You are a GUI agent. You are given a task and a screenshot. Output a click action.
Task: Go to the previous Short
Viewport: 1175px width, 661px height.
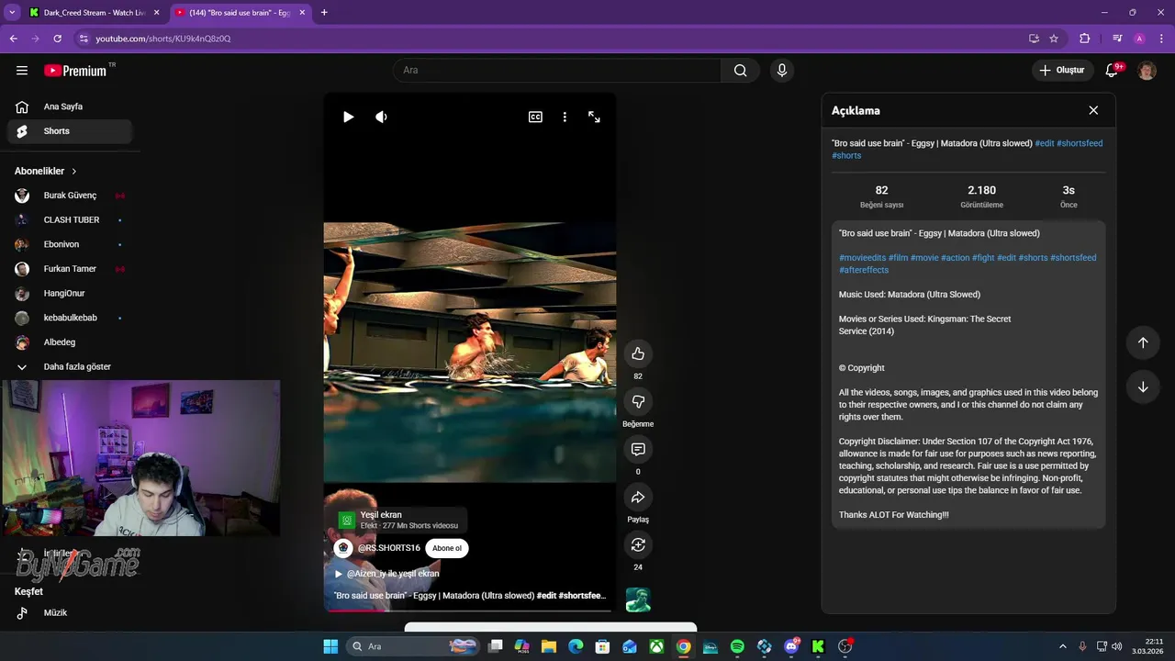point(1143,342)
